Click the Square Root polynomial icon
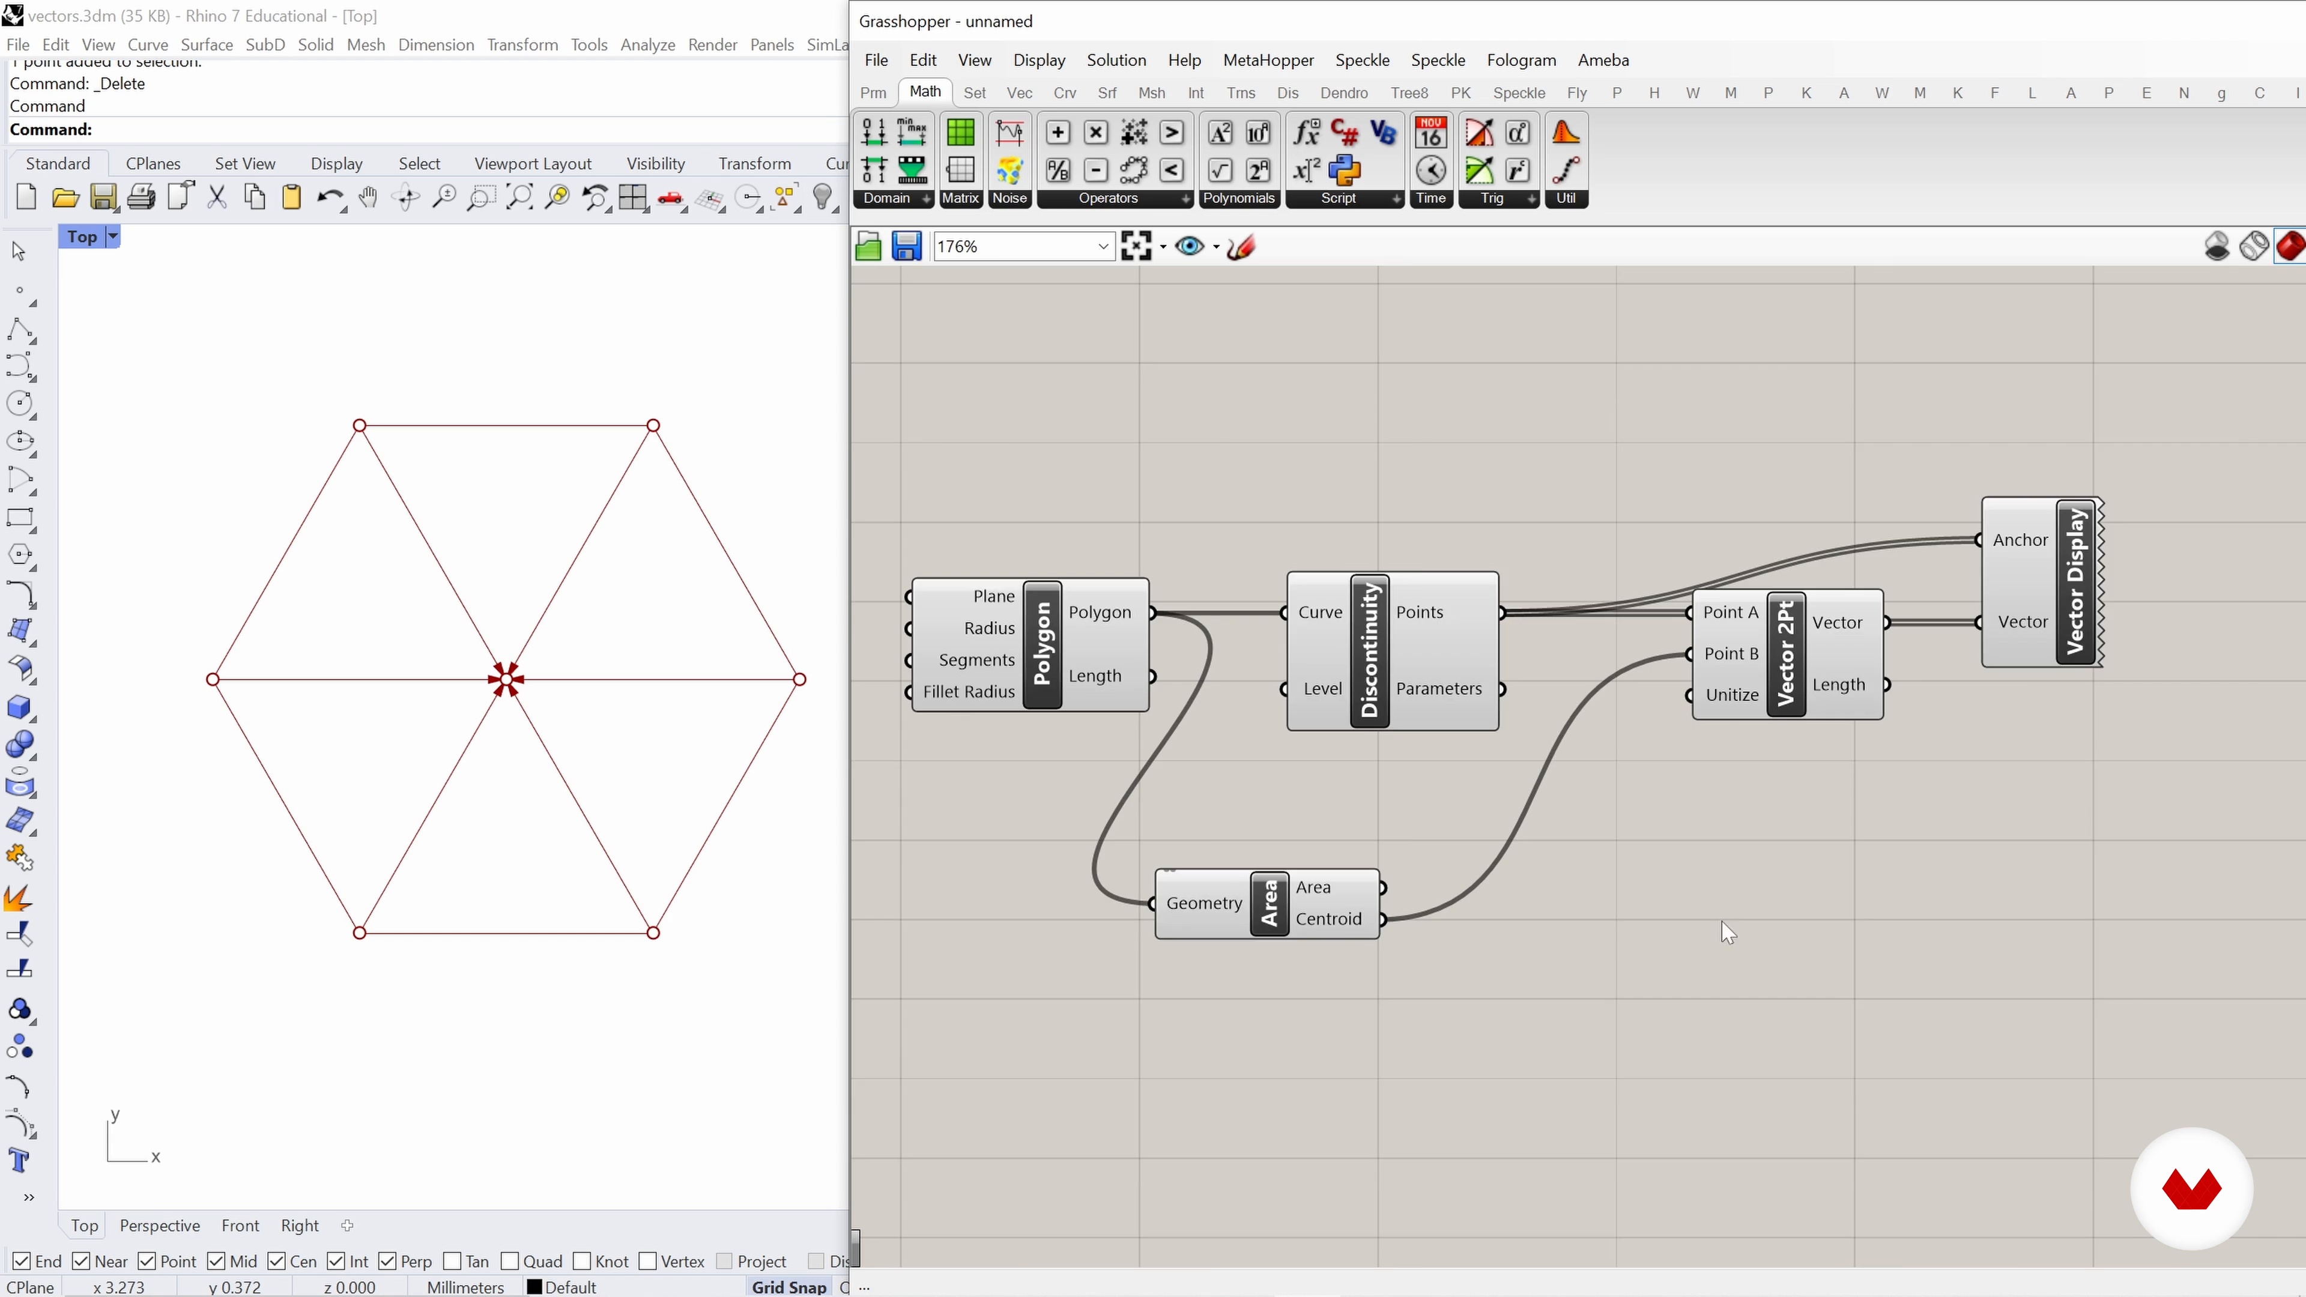 [x=1219, y=170]
